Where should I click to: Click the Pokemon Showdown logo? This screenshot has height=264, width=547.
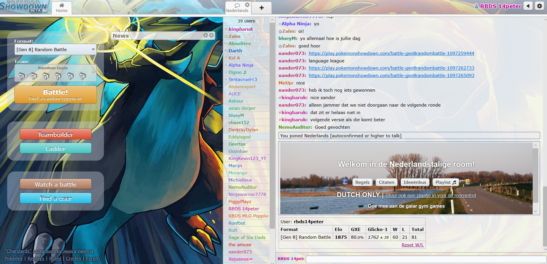(x=24, y=7)
